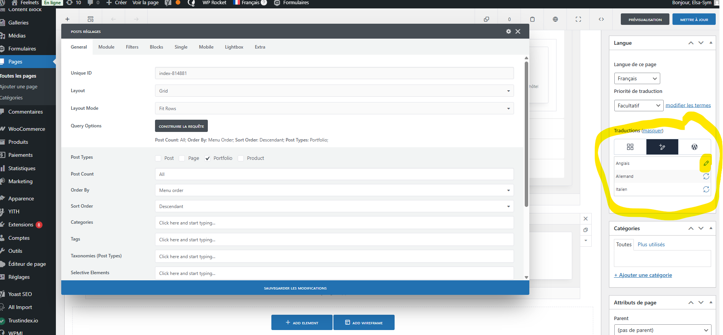The width and height of the screenshot is (723, 335).
Task: Click the Mettre à jour button
Action: click(694, 20)
